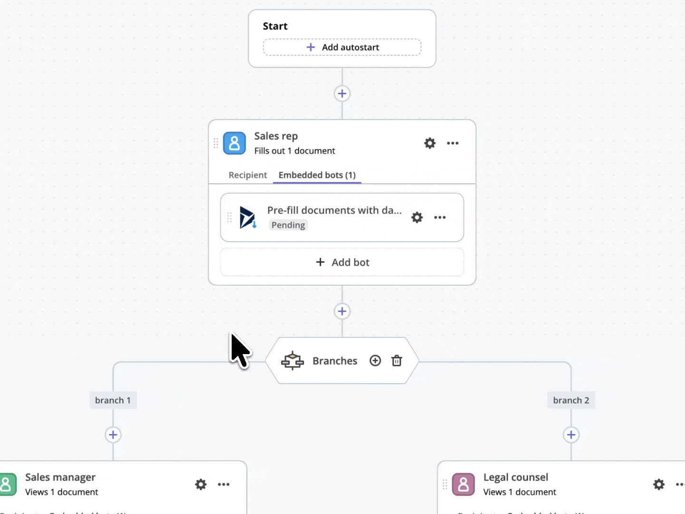Open Pre-fill bot more options menu
This screenshot has width=685, height=514.
point(440,217)
